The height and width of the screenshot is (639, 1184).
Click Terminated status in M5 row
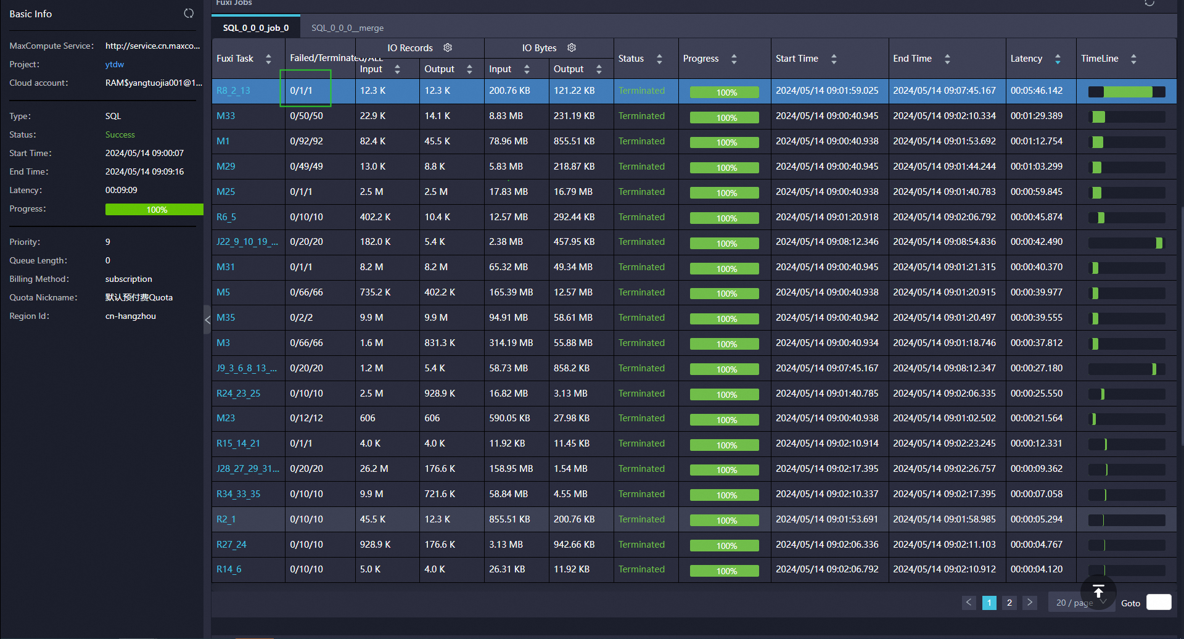[641, 292]
